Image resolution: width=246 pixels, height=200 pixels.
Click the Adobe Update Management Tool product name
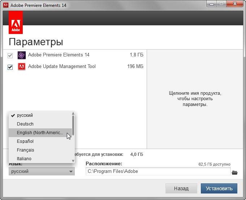coord(62,67)
